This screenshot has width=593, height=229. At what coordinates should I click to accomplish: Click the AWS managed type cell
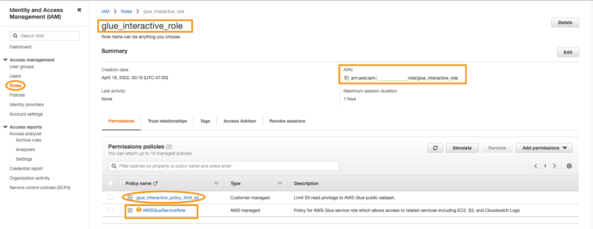[245, 210]
